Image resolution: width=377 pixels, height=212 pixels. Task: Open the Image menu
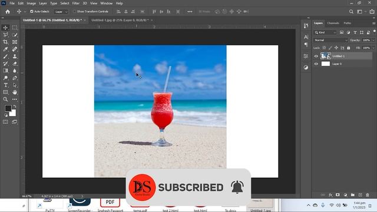pyautogui.click(x=31, y=4)
